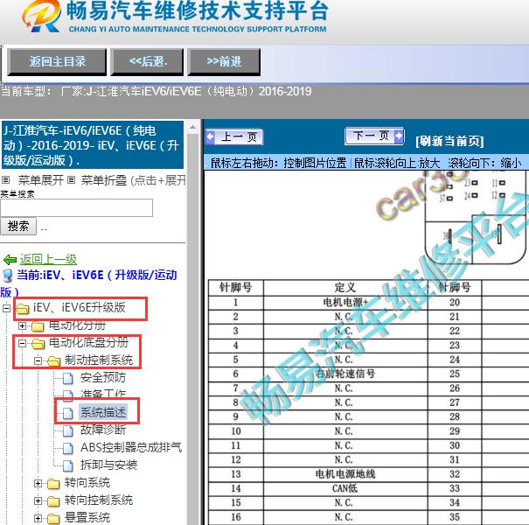The height and width of the screenshot is (525, 529).
Task: Open iEV、iEV6E升级版 folder
Action: [80, 308]
